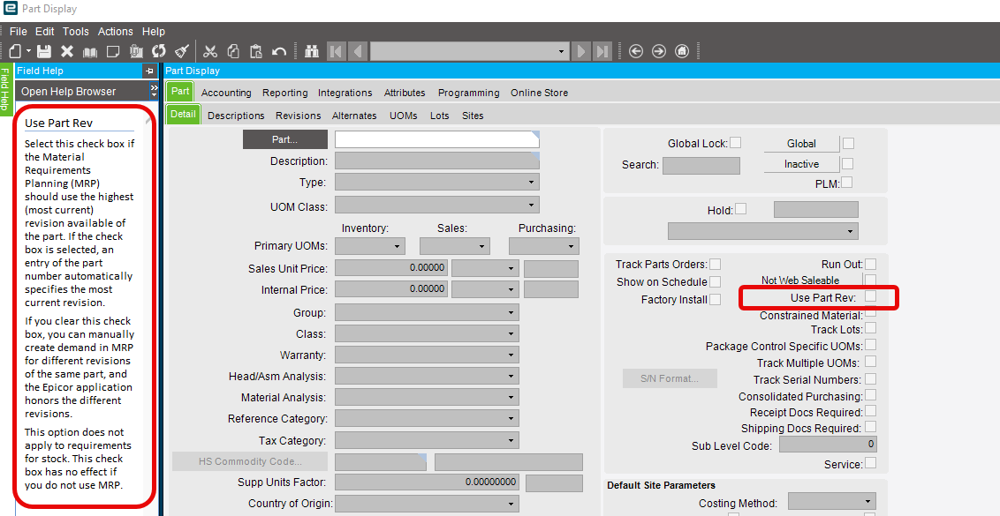This screenshot has height=516, width=1000.
Task: Click the New part toolbar icon
Action: (15, 51)
